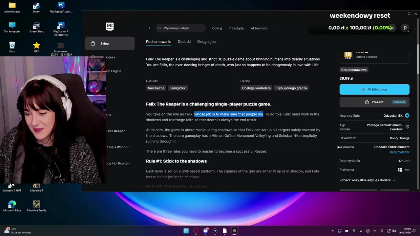Click the help icon beside Typ zwrotu
The image size is (420, 236).
point(407,127)
